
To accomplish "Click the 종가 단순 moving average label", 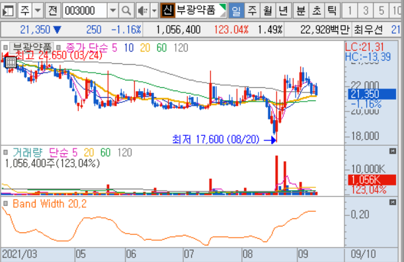I will (x=87, y=48).
